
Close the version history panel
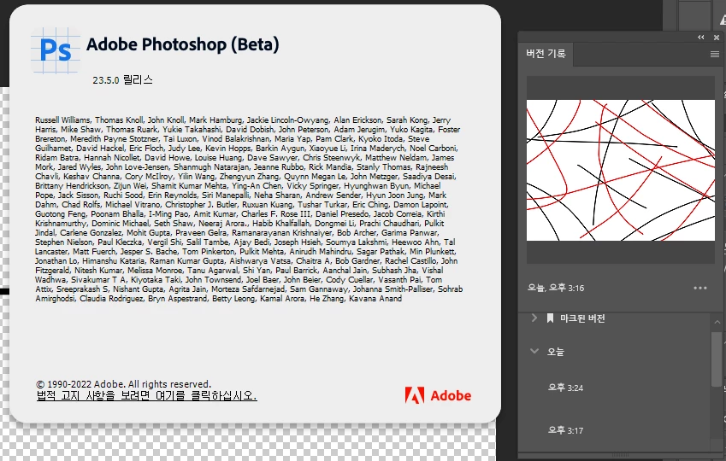[x=717, y=38]
